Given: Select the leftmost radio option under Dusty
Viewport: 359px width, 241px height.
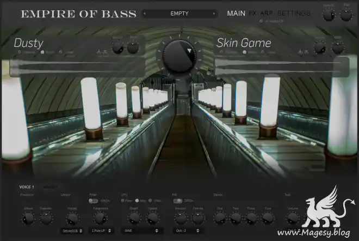Looking at the screenshot, I should [20, 52].
